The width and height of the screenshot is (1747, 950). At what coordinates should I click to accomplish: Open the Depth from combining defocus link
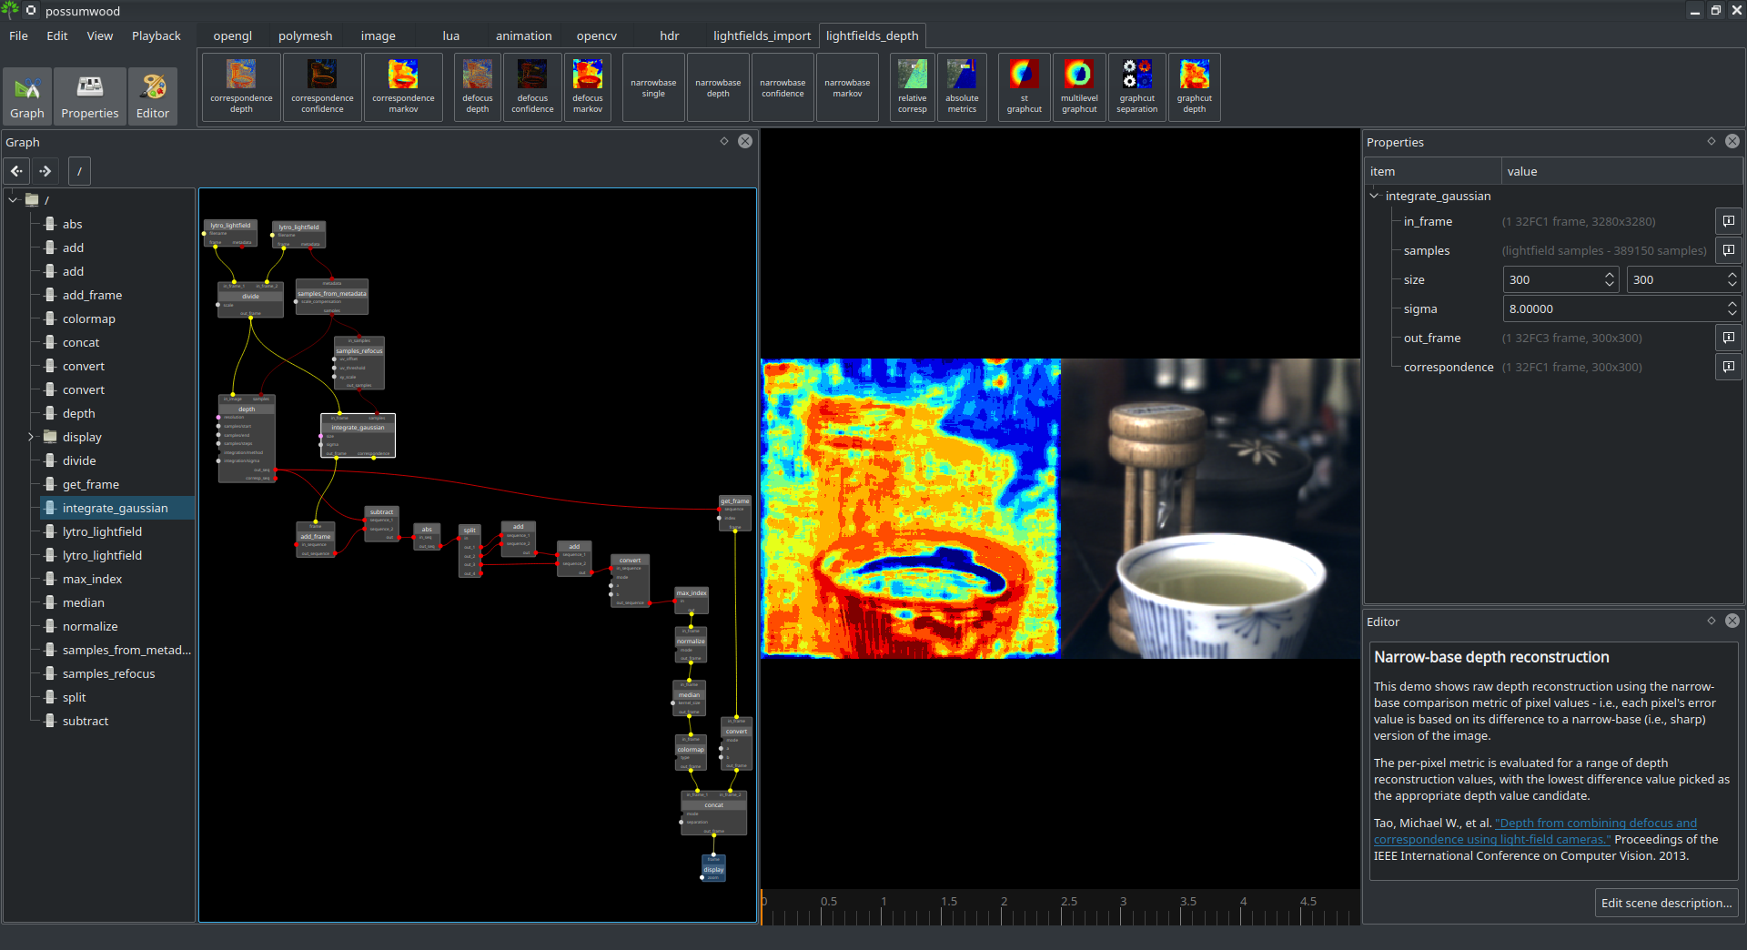1535,831
